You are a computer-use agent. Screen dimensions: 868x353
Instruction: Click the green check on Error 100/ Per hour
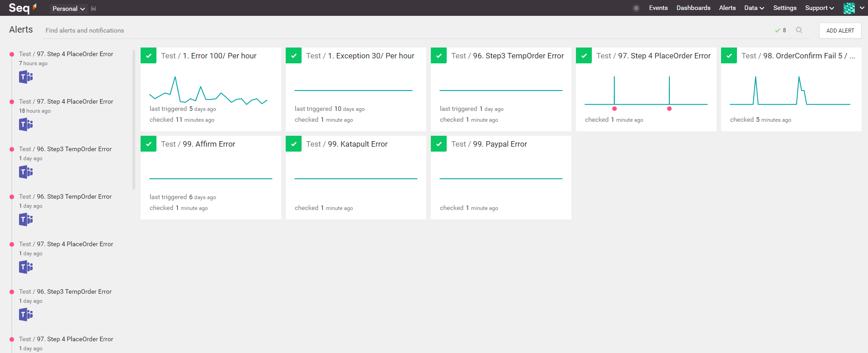click(x=149, y=56)
